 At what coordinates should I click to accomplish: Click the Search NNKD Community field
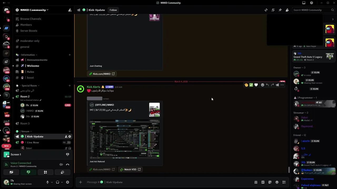[313, 10]
